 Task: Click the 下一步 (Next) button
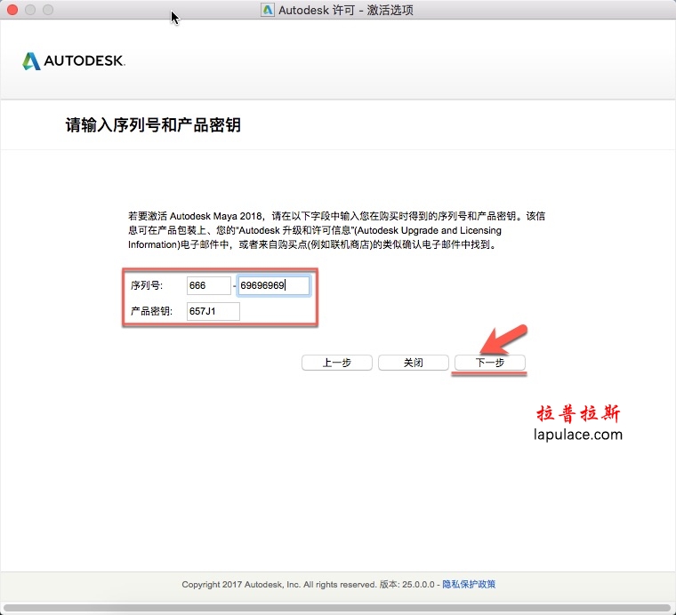tap(490, 363)
